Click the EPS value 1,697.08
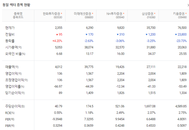 coord(150,106)
